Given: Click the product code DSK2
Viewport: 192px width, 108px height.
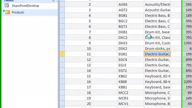Looking at the screenshot, I should pos(123,49).
